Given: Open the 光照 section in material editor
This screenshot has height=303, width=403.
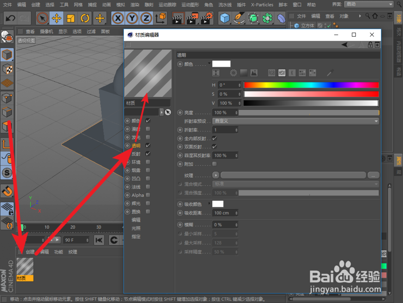Looking at the screenshot, I should click(x=136, y=228).
